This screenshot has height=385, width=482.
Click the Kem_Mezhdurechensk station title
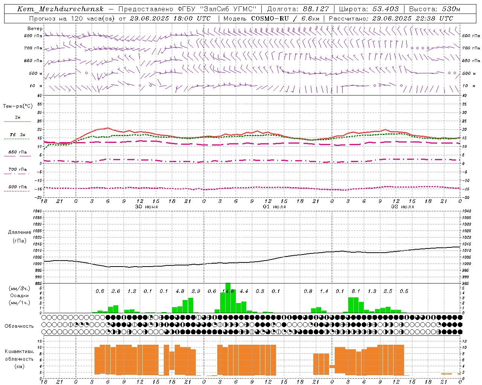60,9
